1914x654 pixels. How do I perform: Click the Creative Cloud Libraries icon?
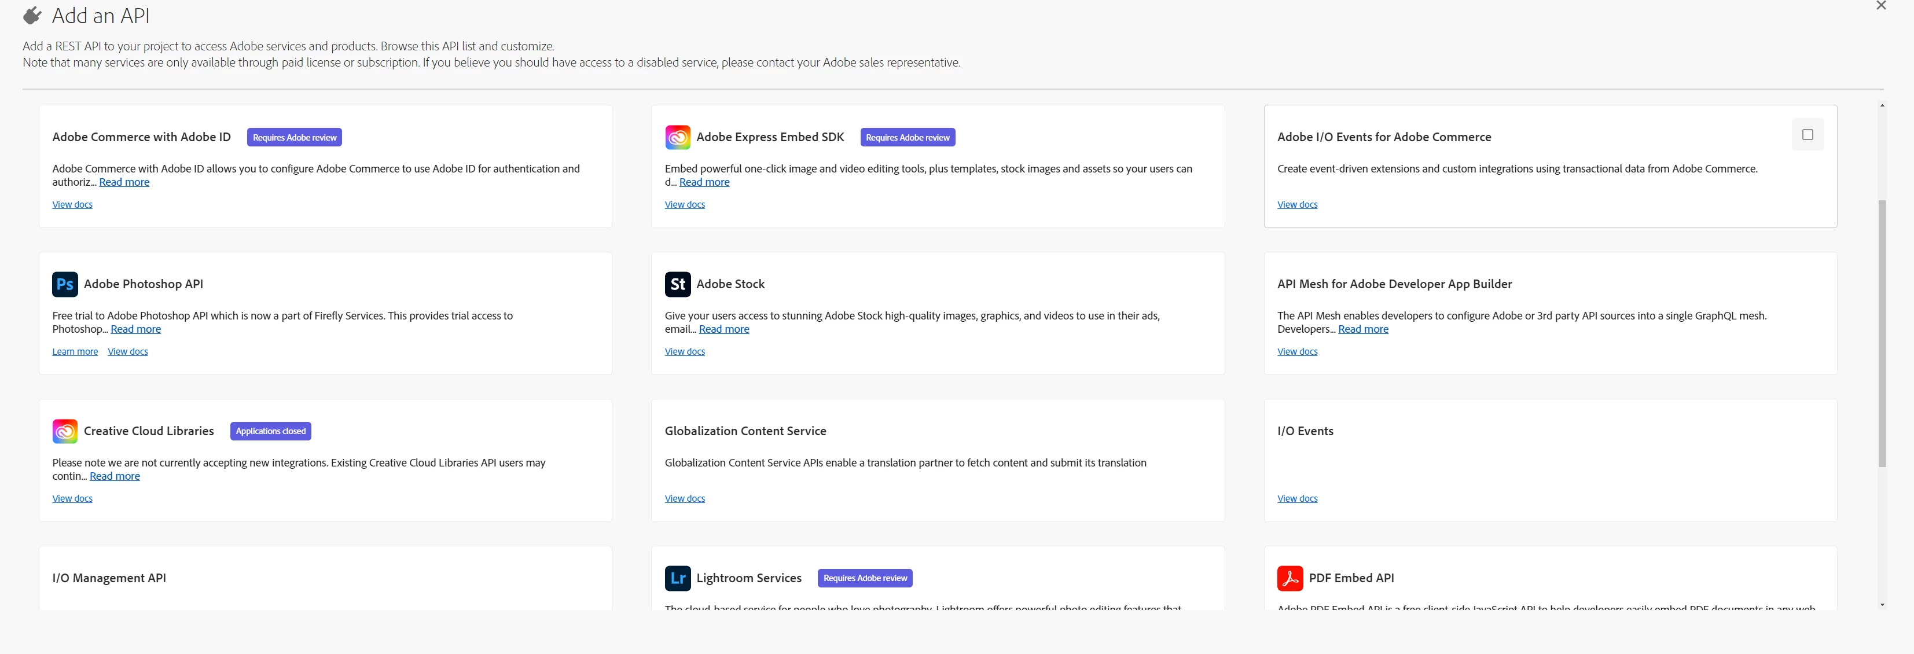(65, 431)
